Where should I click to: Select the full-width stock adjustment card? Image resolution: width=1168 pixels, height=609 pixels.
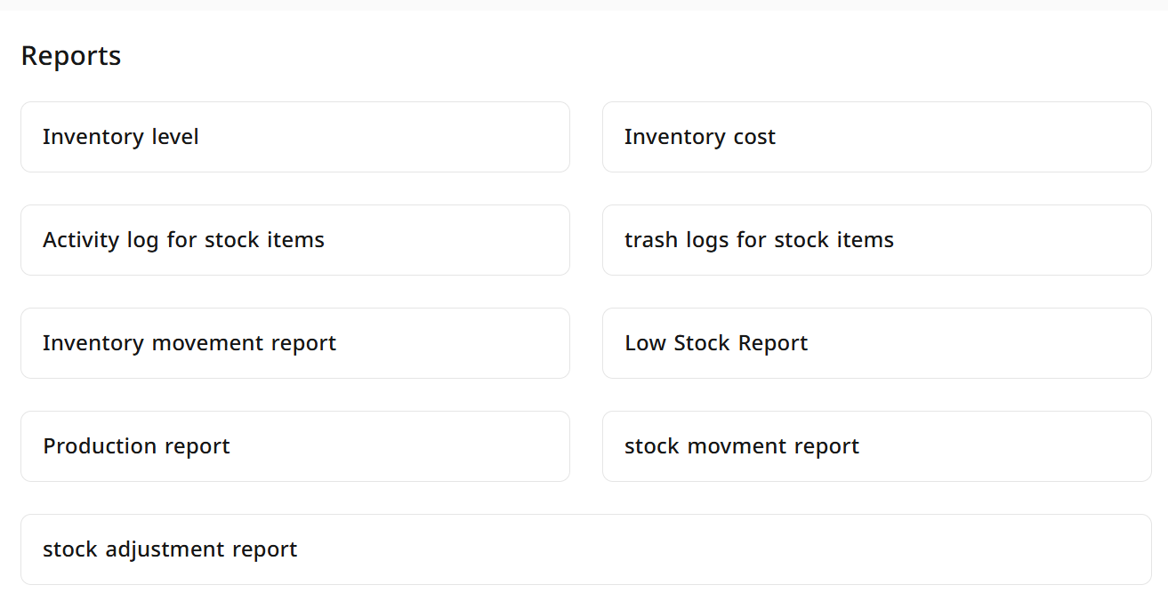(586, 549)
